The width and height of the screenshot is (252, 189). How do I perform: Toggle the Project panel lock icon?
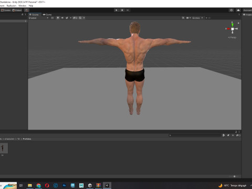click(x=236, y=132)
